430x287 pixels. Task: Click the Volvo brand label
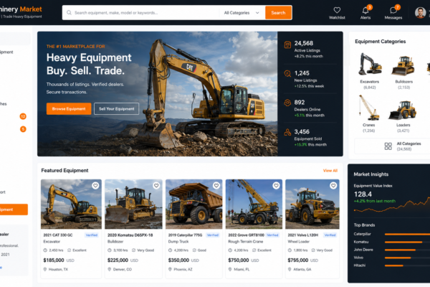pos(358,258)
